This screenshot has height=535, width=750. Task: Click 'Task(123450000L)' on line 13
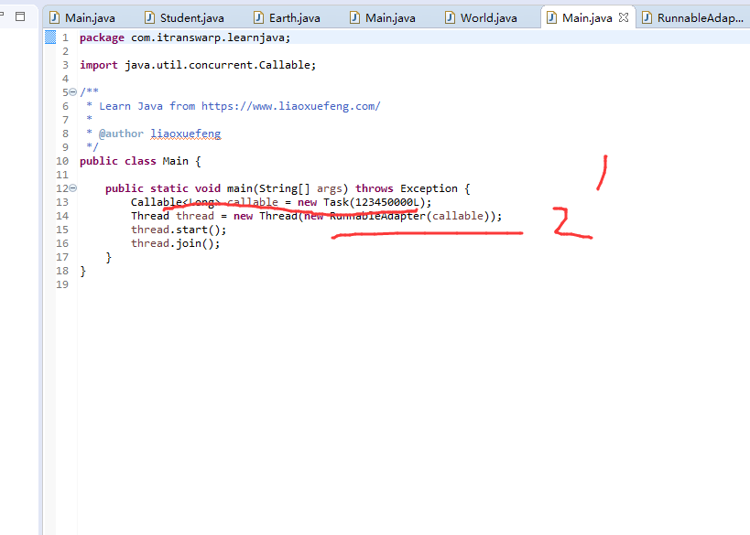point(374,202)
